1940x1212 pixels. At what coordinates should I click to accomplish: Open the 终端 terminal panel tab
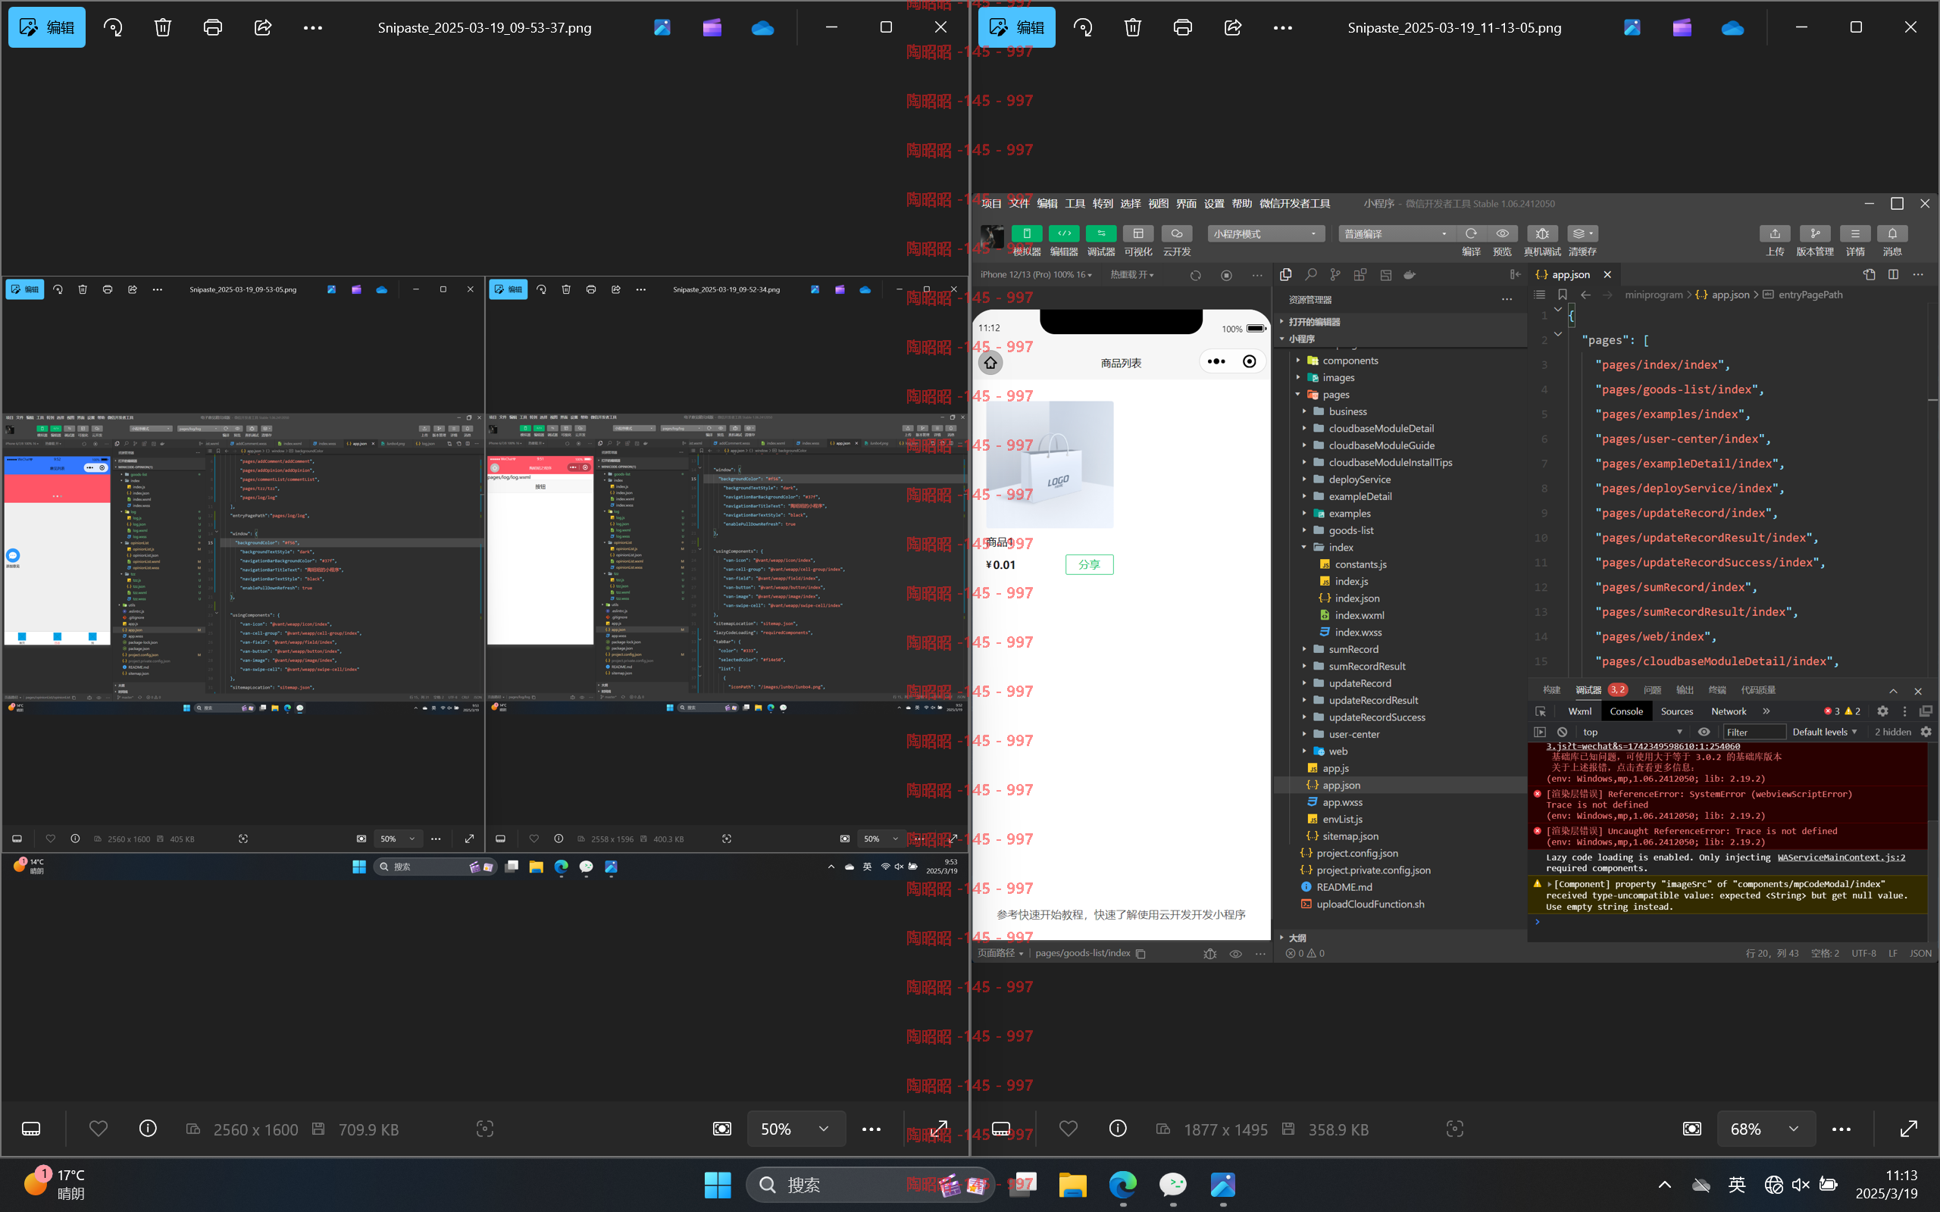[1716, 689]
